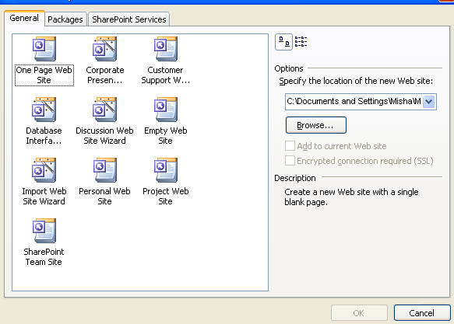The height and width of the screenshot is (324, 454).
Task: Choose the Corporate Presence wizard icon
Action: (105, 49)
